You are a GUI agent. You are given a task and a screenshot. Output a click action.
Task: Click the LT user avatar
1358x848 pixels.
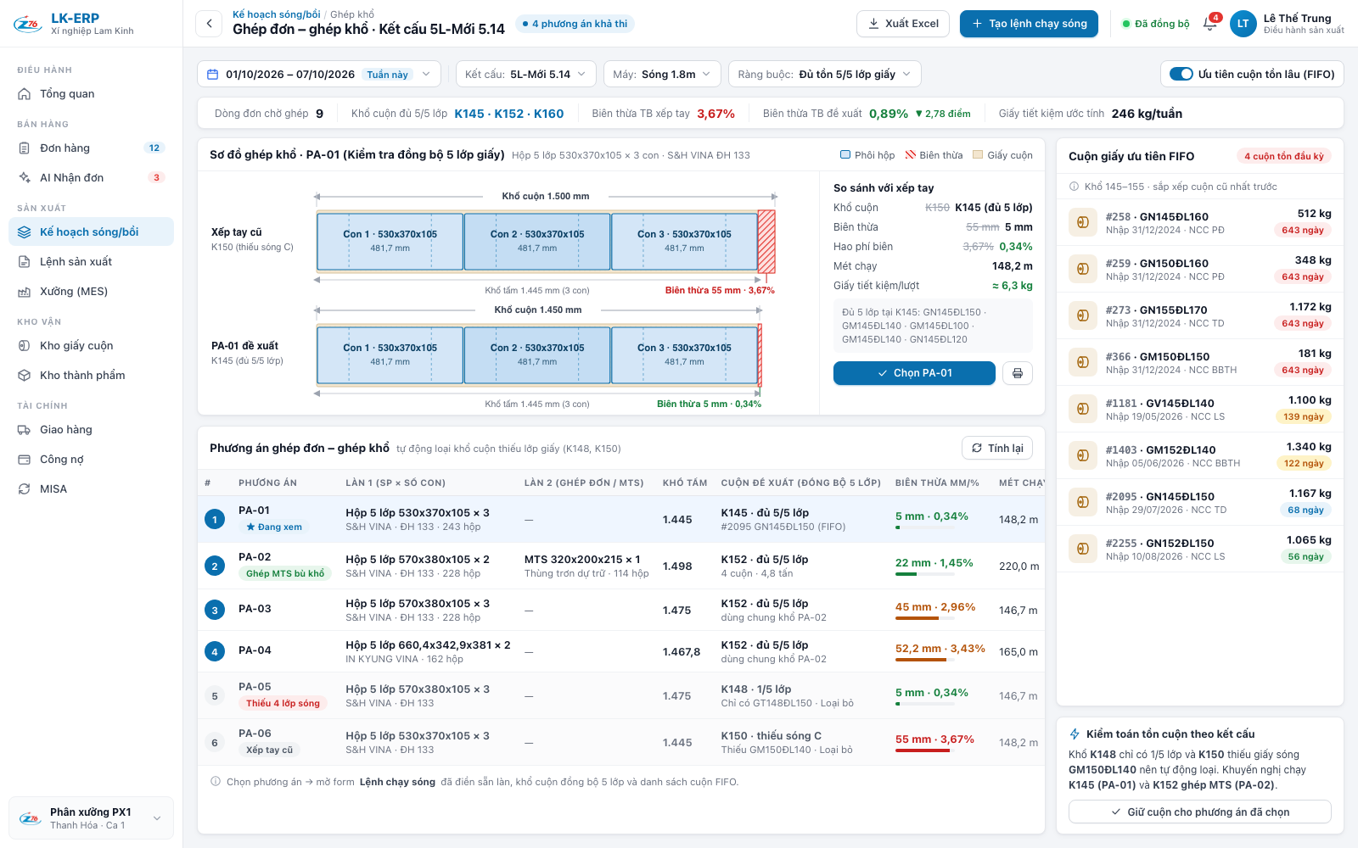coord(1243,24)
